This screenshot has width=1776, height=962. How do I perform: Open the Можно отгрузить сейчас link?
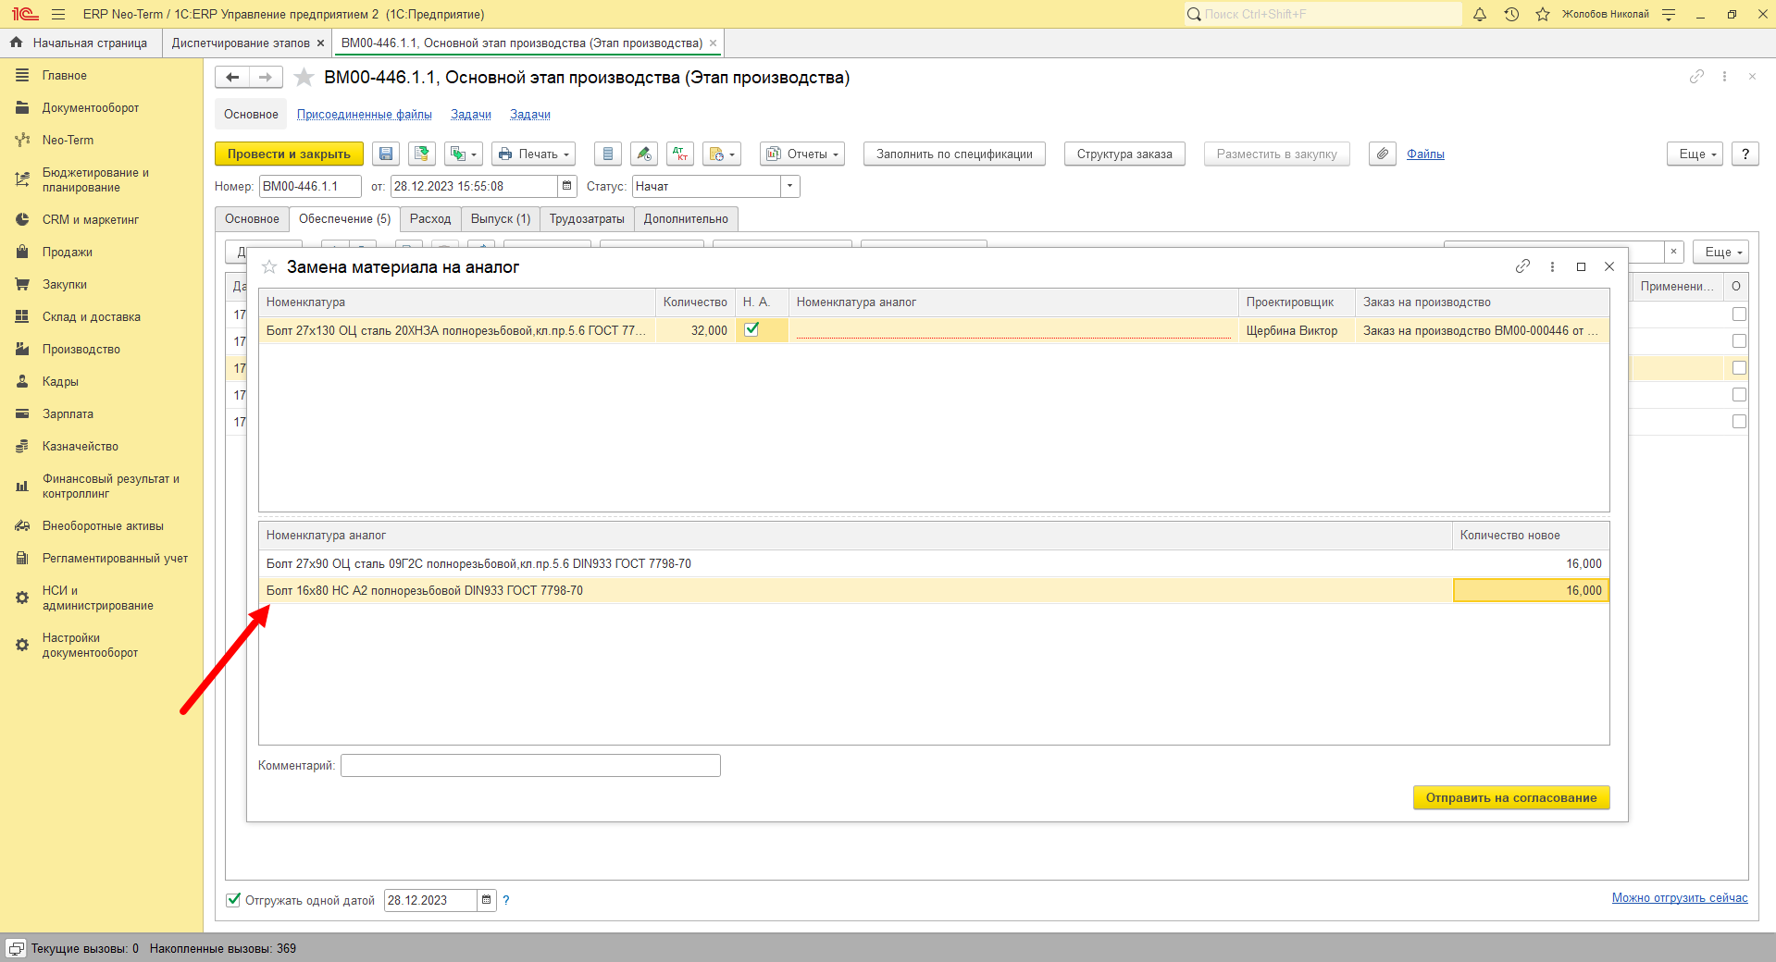pyautogui.click(x=1680, y=897)
